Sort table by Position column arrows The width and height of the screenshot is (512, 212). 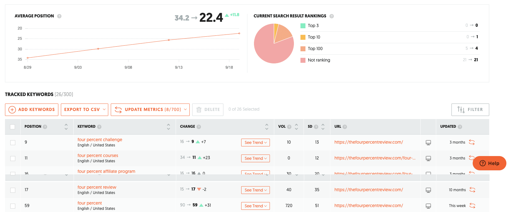point(66,127)
